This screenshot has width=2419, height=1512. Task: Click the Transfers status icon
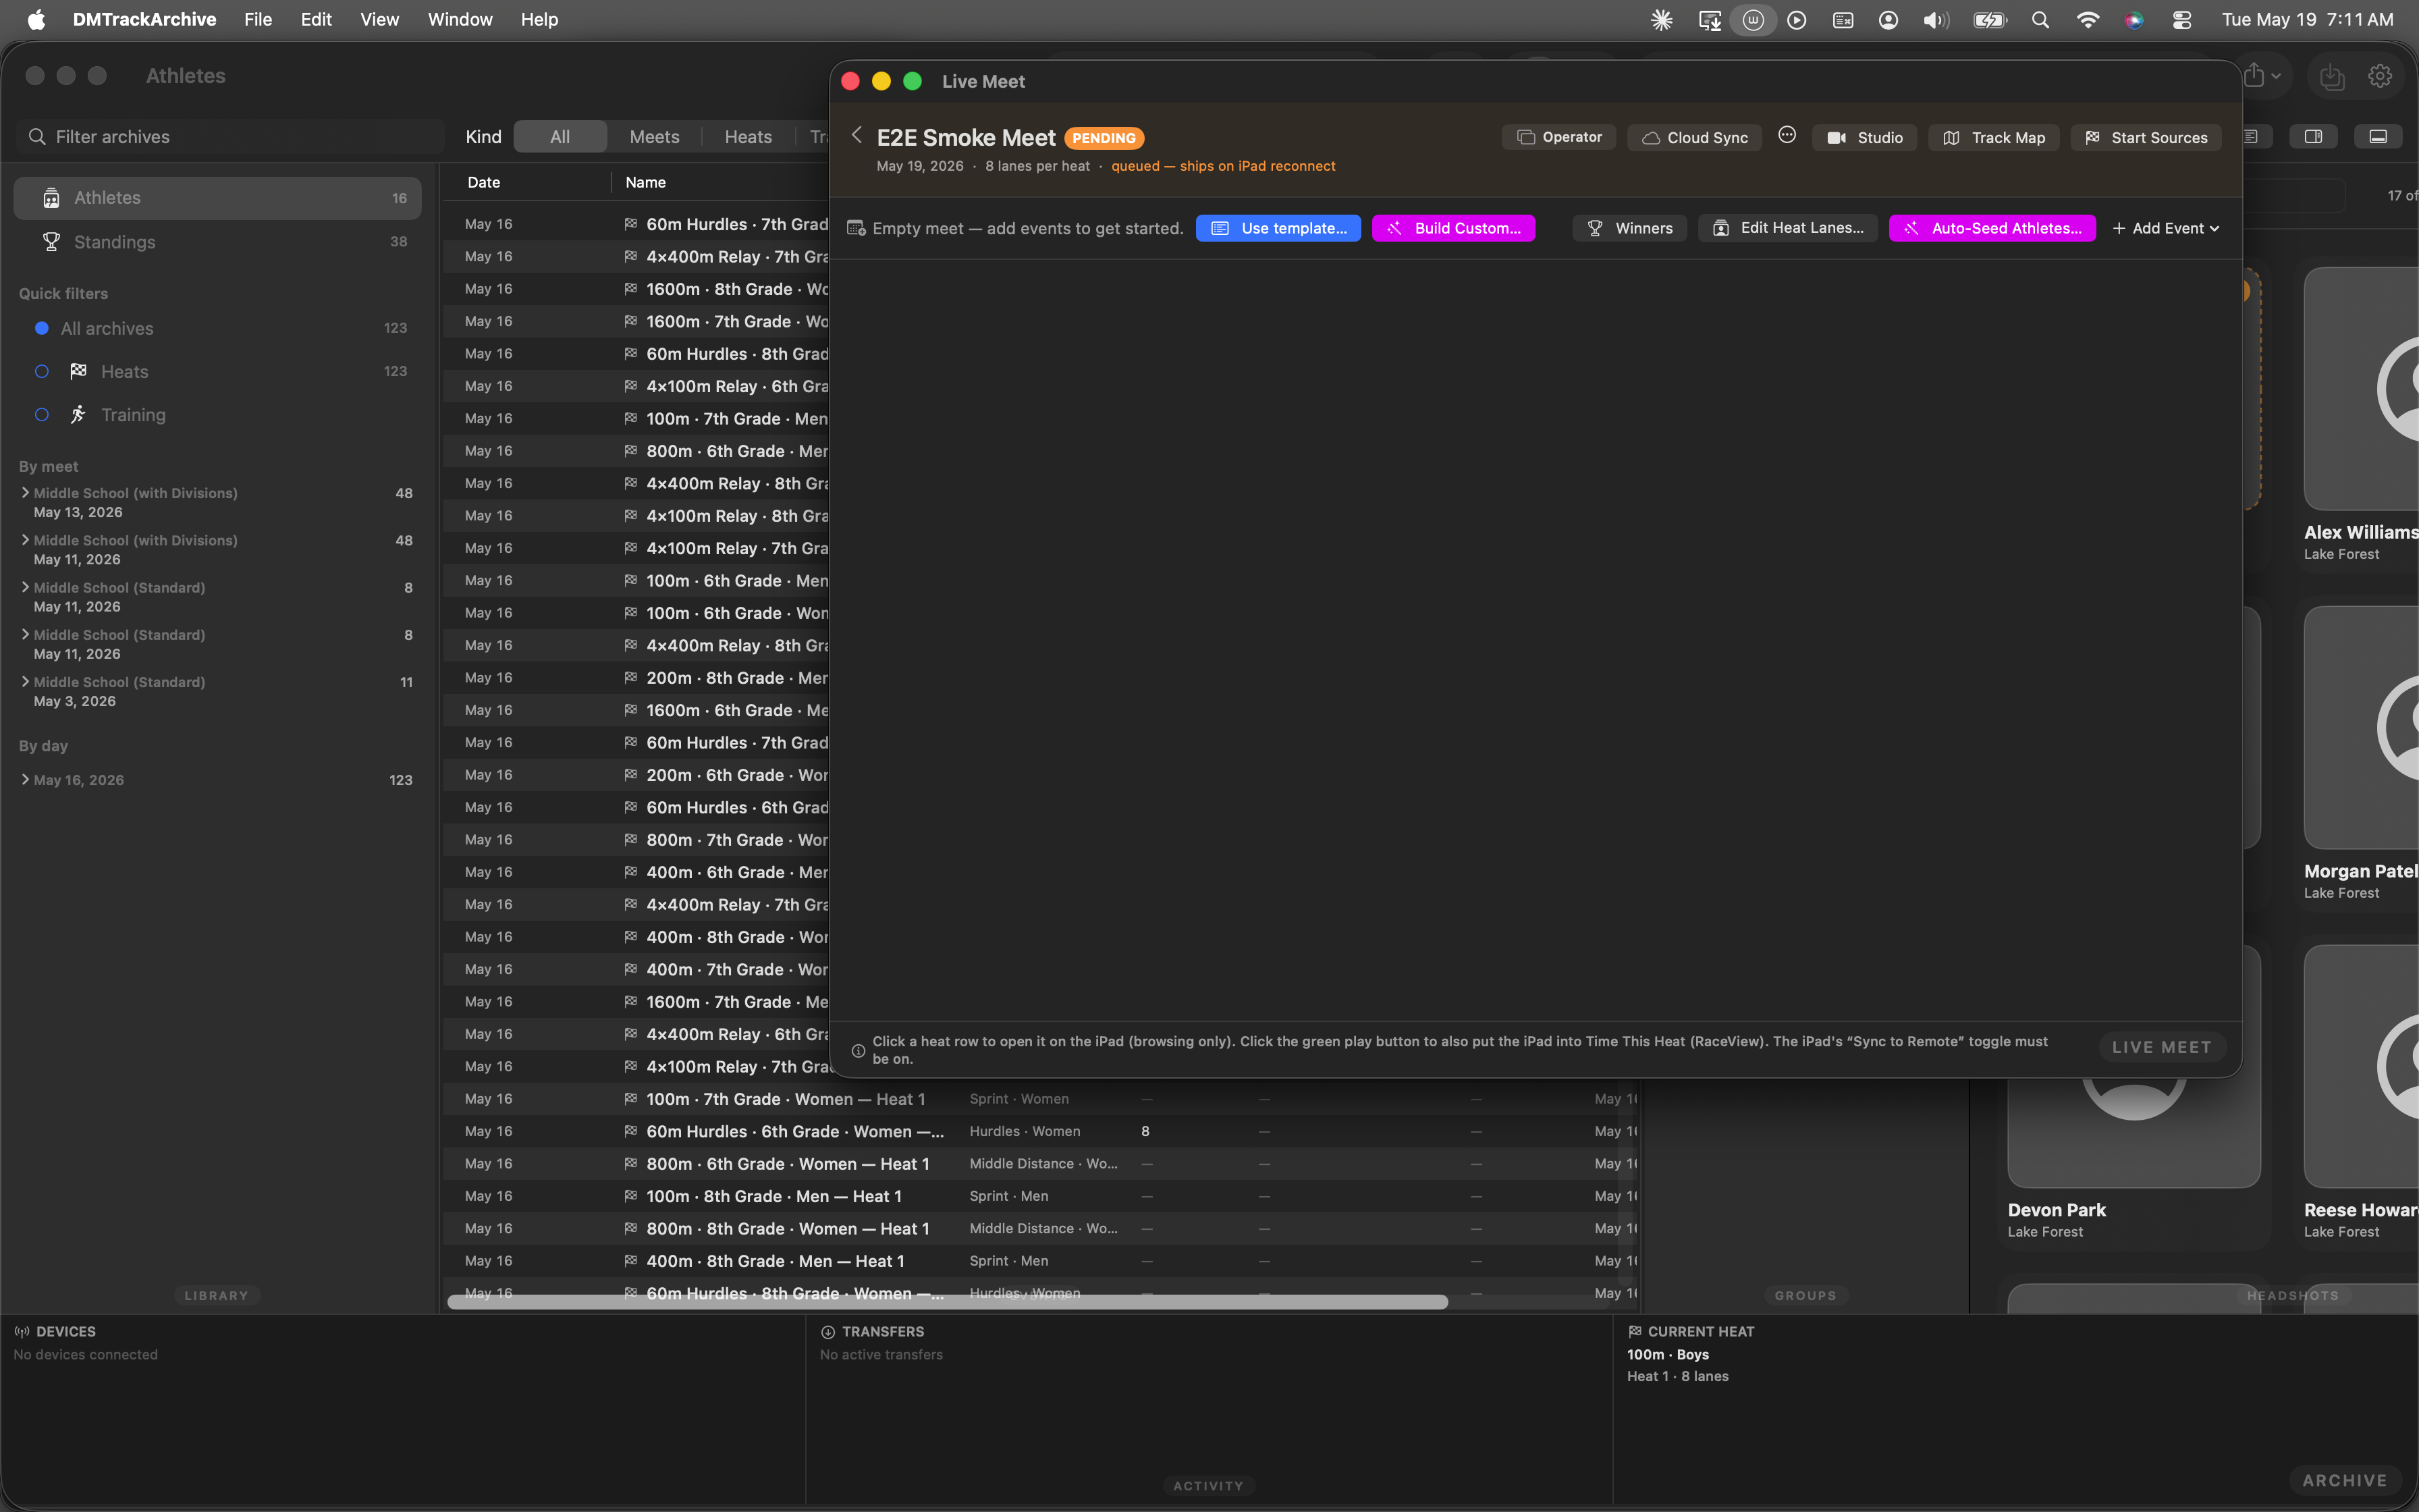(x=827, y=1332)
